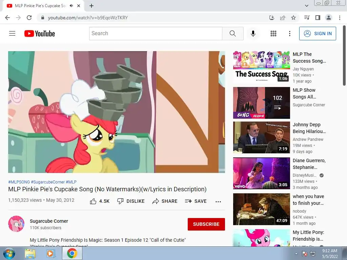This screenshot has width=347, height=260.
Task: Click the 'Johnny Depp Being Hilariou...' title
Action: [309, 128]
